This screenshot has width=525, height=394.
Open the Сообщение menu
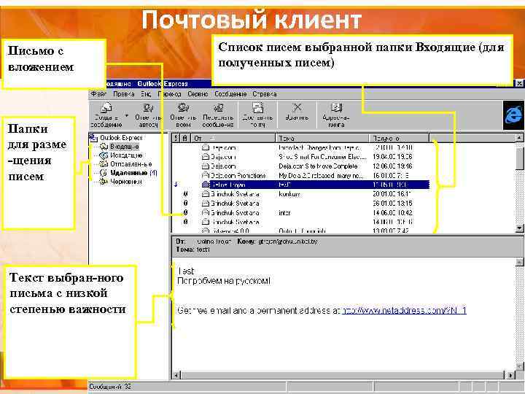coord(230,94)
